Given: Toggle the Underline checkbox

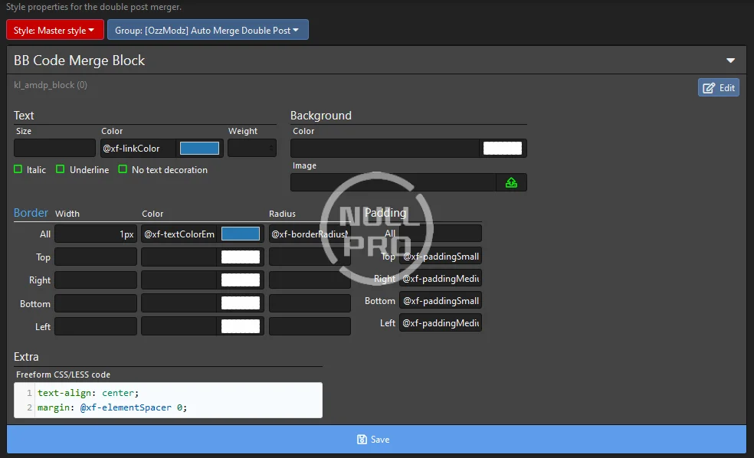Looking at the screenshot, I should [x=61, y=170].
